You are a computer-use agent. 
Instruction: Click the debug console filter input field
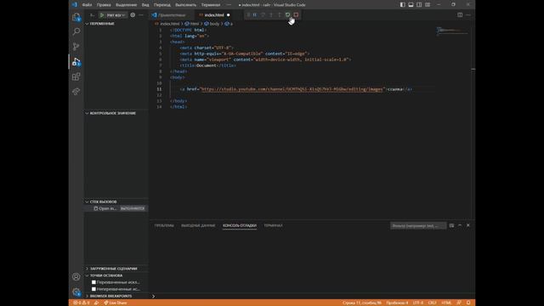418,226
